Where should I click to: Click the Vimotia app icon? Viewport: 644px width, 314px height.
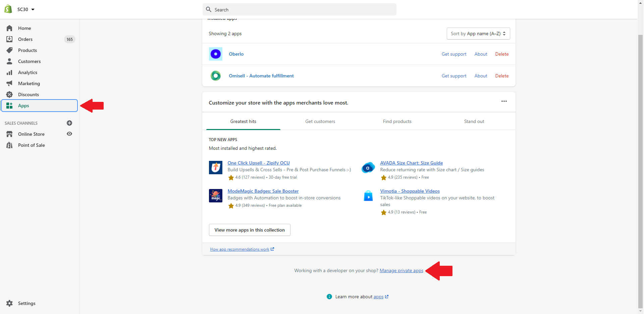click(368, 196)
